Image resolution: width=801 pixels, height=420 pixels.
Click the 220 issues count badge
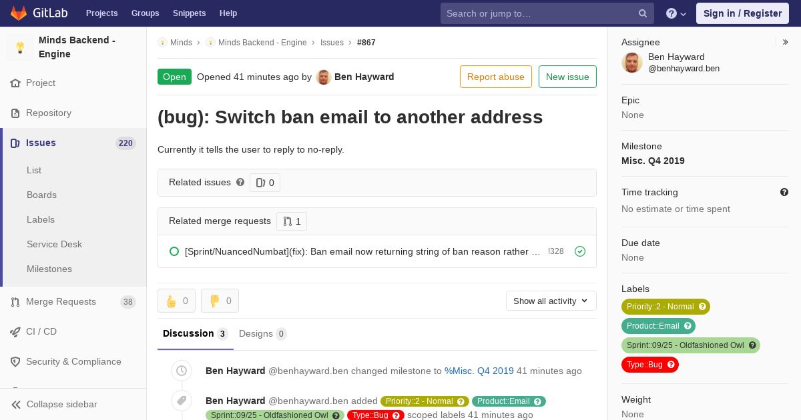(125, 143)
